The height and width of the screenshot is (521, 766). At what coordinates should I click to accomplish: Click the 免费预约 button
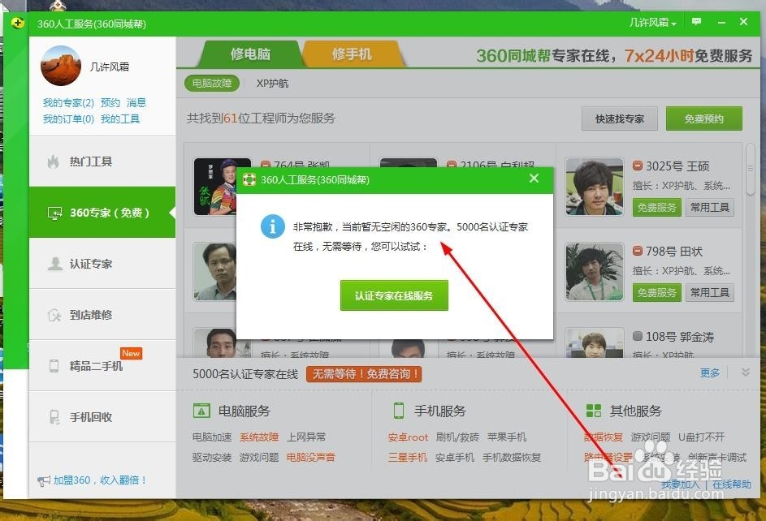click(x=704, y=118)
